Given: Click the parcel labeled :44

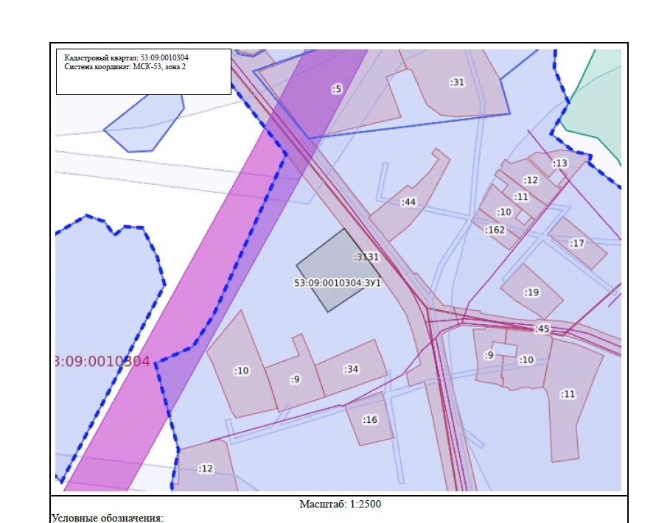Looking at the screenshot, I should click(408, 202).
